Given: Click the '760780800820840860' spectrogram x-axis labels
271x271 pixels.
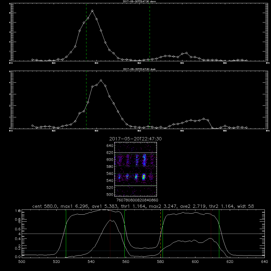Looking at the screenshot, I should (x=137, y=200).
